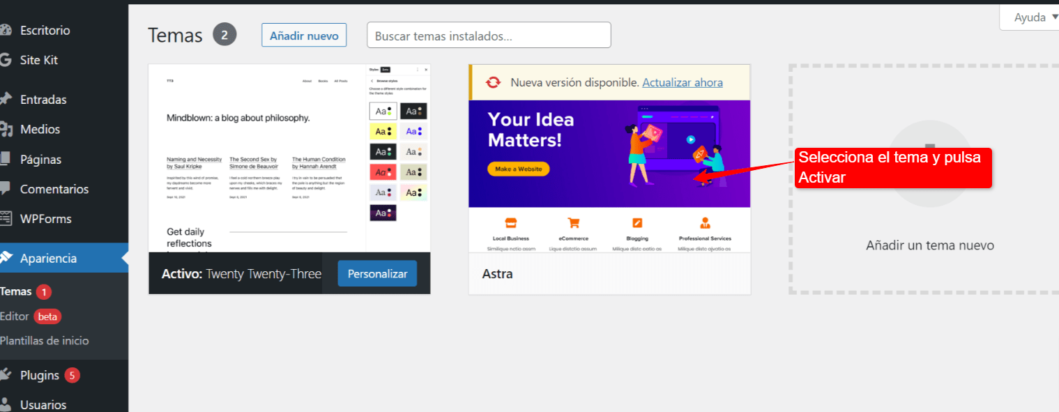Image resolution: width=1059 pixels, height=412 pixels.
Task: Click the Temas page heading
Action: [175, 35]
